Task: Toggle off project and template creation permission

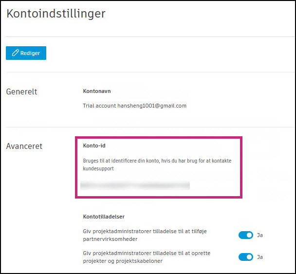Action: pos(246,257)
